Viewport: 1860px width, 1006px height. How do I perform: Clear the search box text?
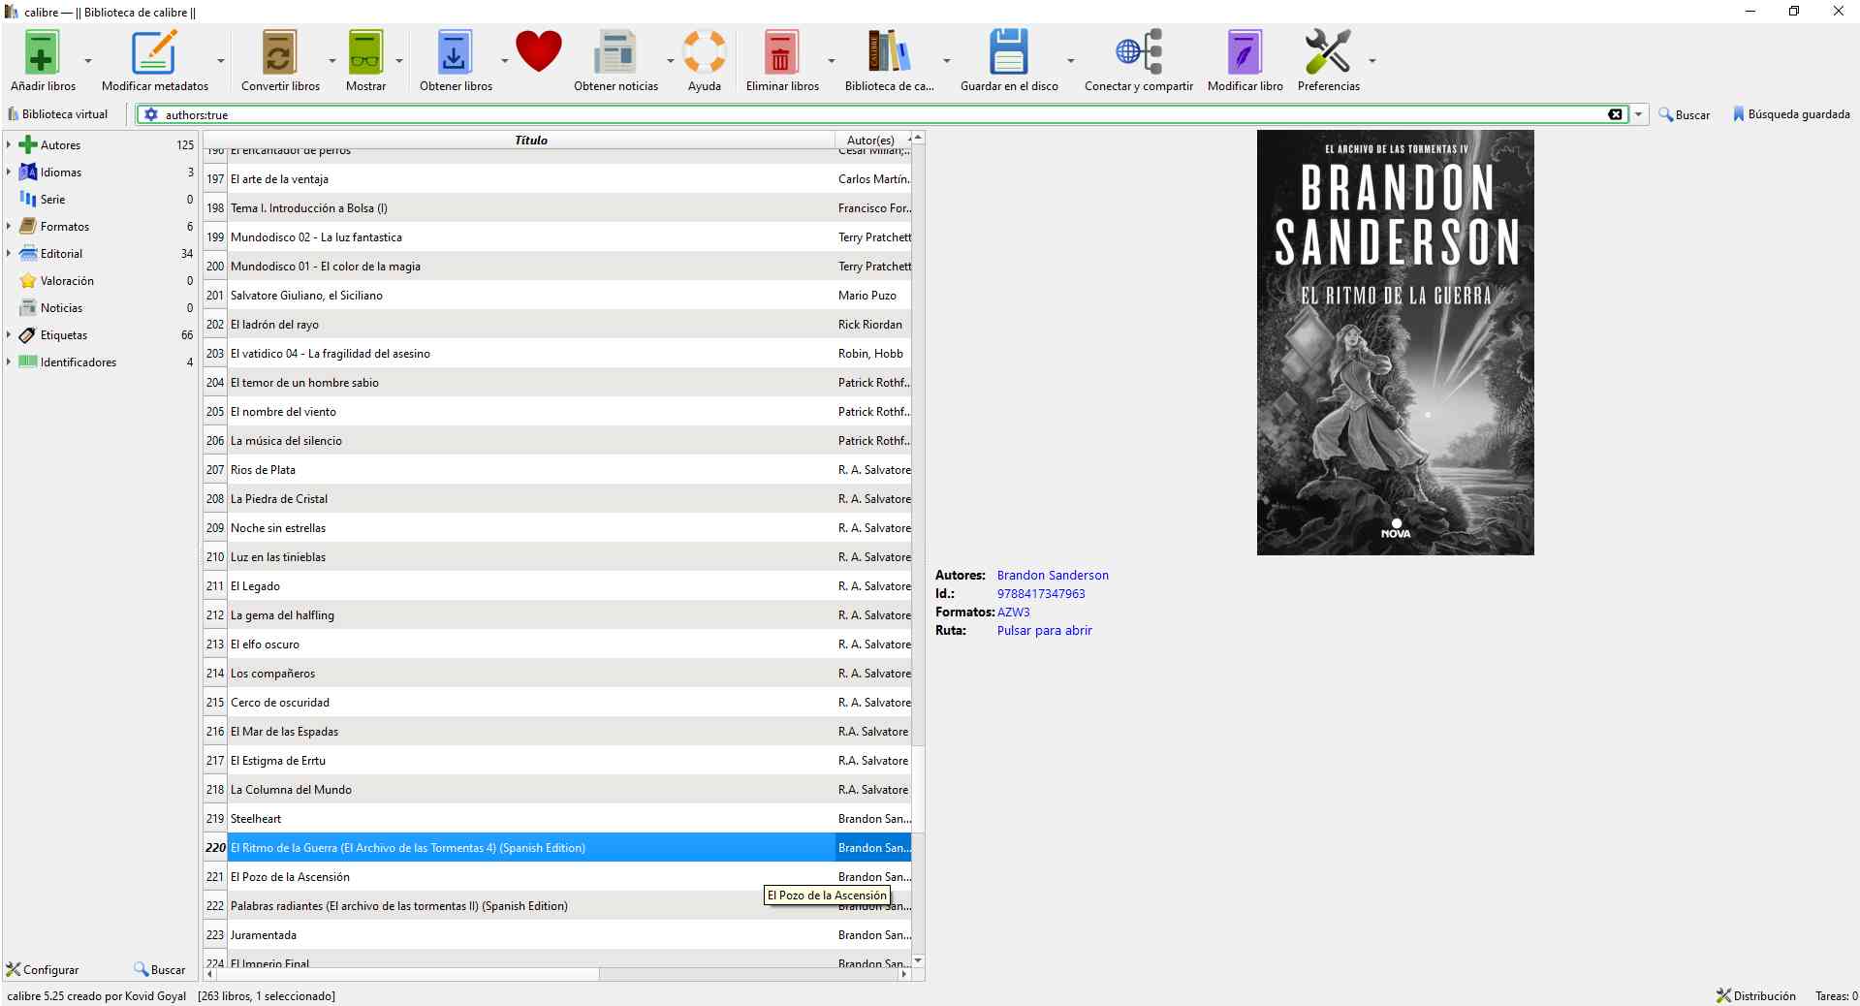point(1615,114)
